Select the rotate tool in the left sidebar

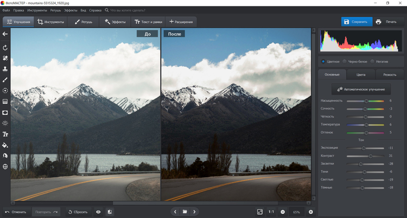tap(5, 48)
